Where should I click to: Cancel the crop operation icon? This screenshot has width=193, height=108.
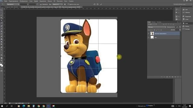98,4
